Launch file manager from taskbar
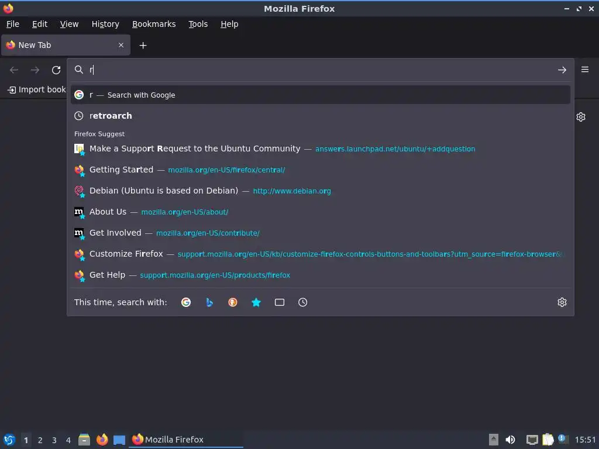Viewport: 599px width, 449px height. tap(84, 440)
